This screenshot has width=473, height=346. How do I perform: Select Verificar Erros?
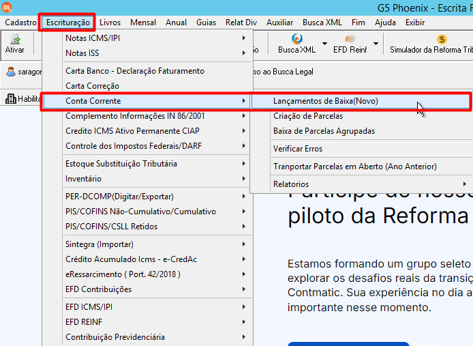point(361,149)
